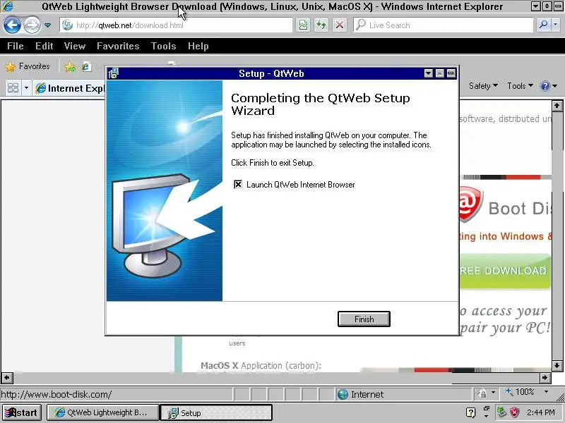Click help question mark tray icon
This screenshot has height=423, width=565.
[x=470, y=412]
